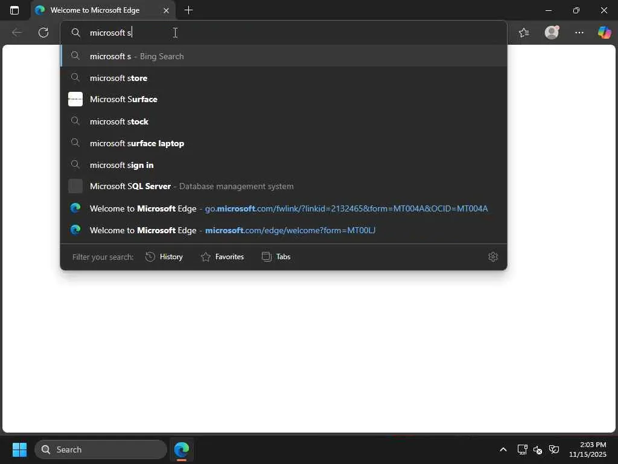
Task: Choose 'microsoft s - Bing Search' suggestion
Action: [x=284, y=56]
